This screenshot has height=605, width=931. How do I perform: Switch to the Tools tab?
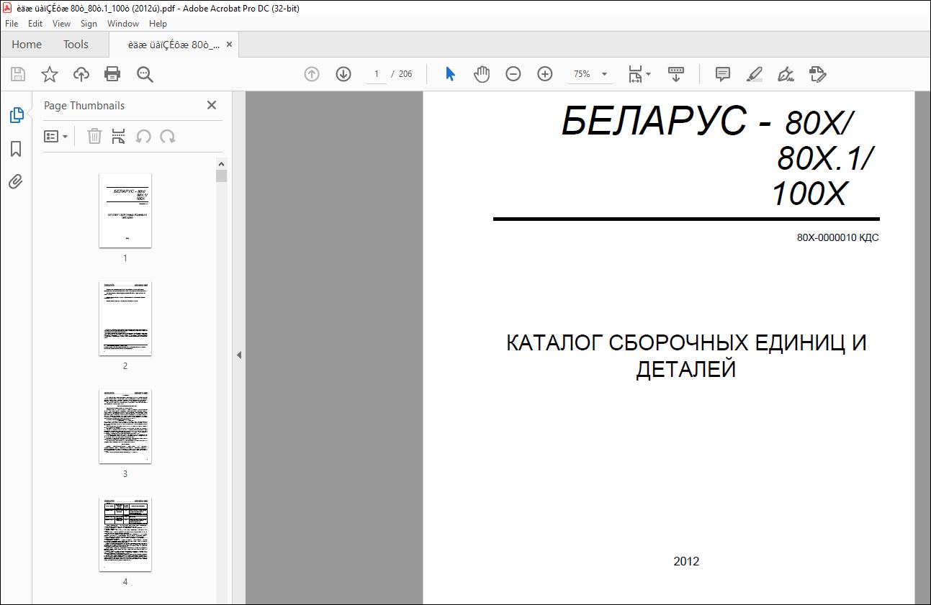point(76,45)
